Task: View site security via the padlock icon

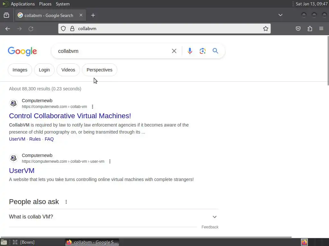Action: click(x=72, y=29)
